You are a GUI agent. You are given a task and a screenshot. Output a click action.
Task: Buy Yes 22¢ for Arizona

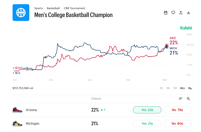(147, 110)
